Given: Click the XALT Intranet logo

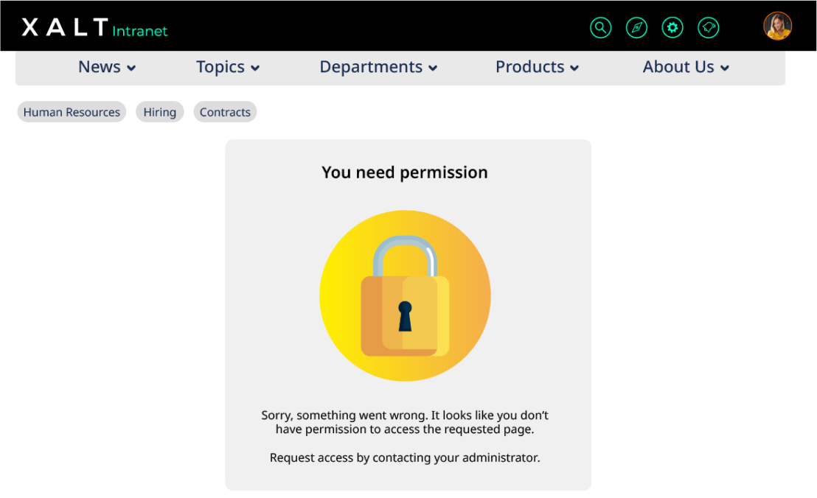Looking at the screenshot, I should tap(94, 27).
